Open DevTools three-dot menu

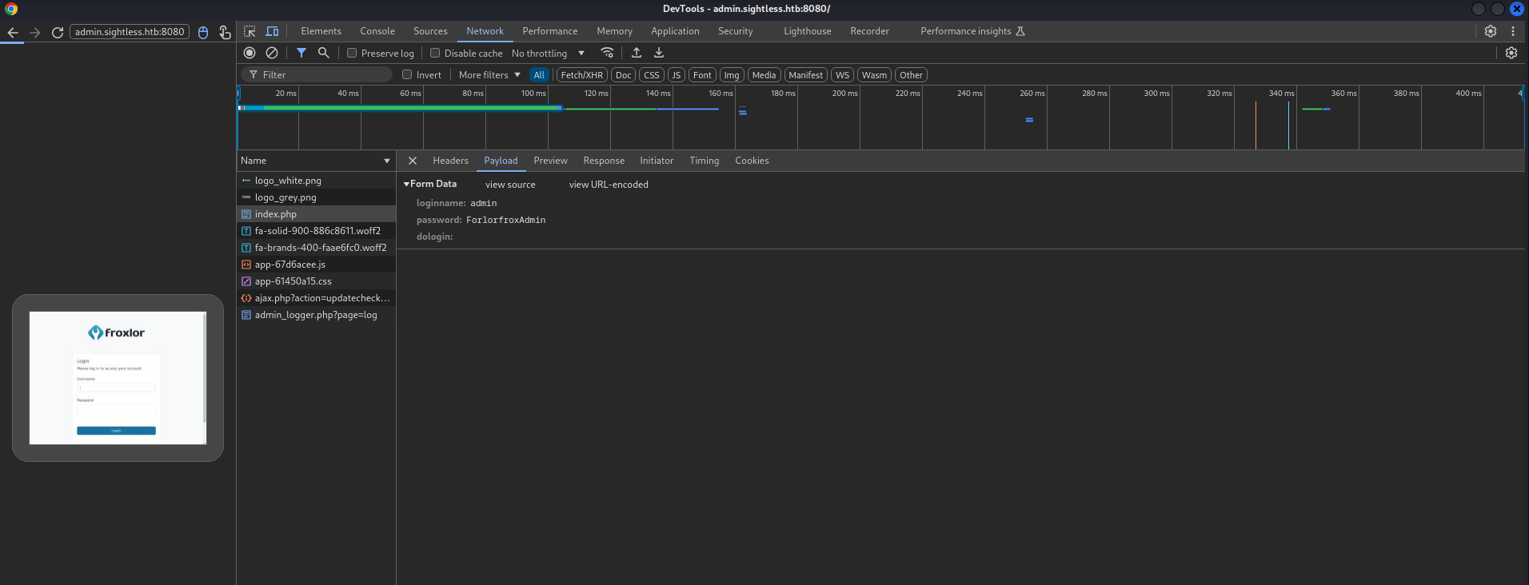1513,31
